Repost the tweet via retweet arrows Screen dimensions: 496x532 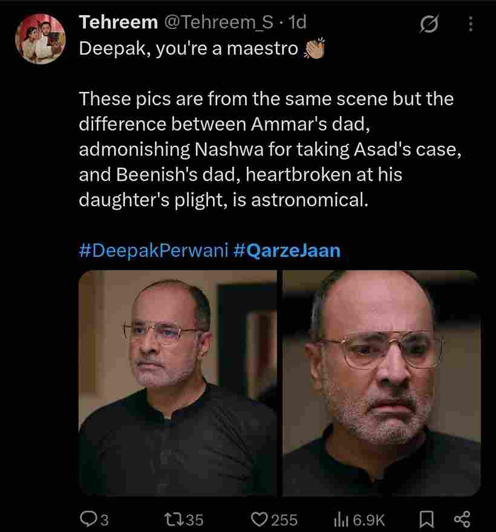(174, 519)
